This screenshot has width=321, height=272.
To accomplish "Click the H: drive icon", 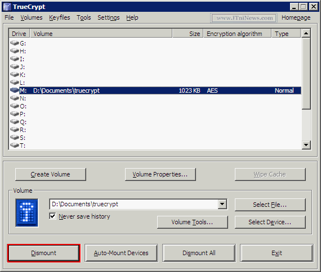I will point(15,51).
